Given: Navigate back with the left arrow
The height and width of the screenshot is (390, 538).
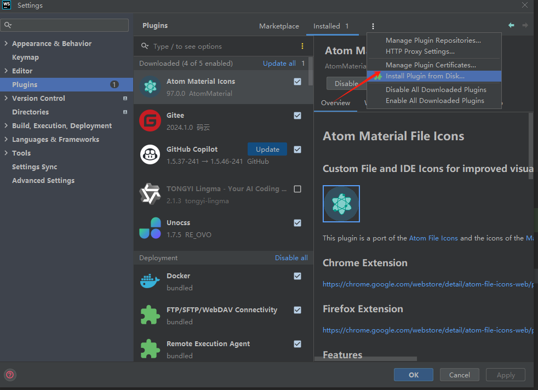Looking at the screenshot, I should (x=511, y=25).
